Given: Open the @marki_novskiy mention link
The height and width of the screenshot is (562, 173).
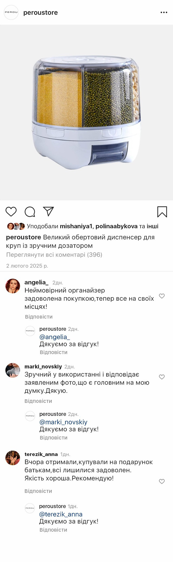Looking at the screenshot, I should pos(63,422).
